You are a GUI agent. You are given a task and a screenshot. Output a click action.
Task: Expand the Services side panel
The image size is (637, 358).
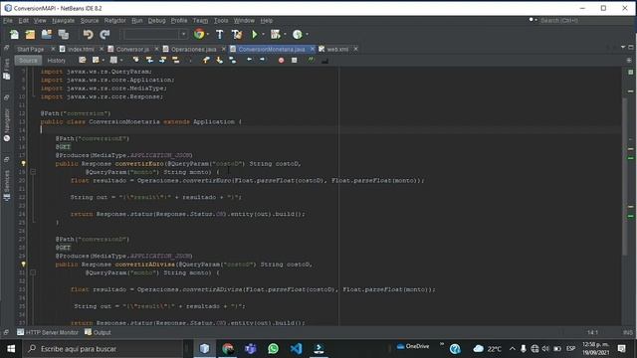point(7,185)
